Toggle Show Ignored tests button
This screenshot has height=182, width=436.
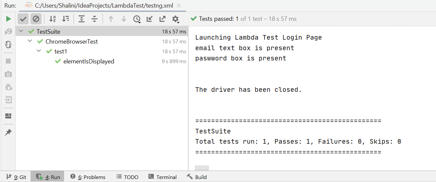[36, 19]
